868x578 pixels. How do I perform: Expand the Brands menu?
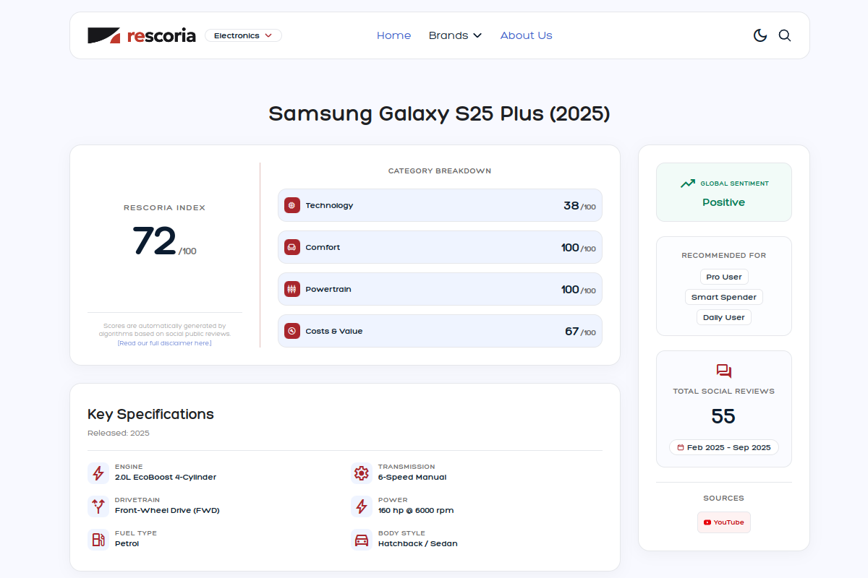click(x=455, y=35)
